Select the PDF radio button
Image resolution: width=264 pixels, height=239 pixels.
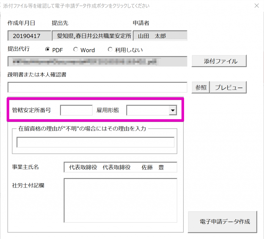(47, 50)
